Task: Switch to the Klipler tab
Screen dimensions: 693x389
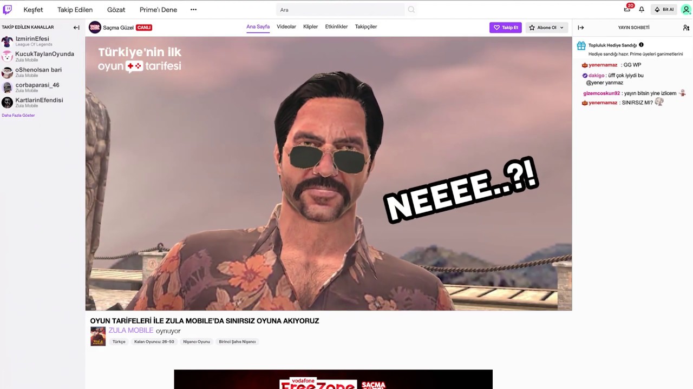Action: pos(311,27)
